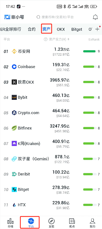The width and height of the screenshot is (102, 229).
Task: Open the Bitfinex exchange entry
Action: [51, 128]
